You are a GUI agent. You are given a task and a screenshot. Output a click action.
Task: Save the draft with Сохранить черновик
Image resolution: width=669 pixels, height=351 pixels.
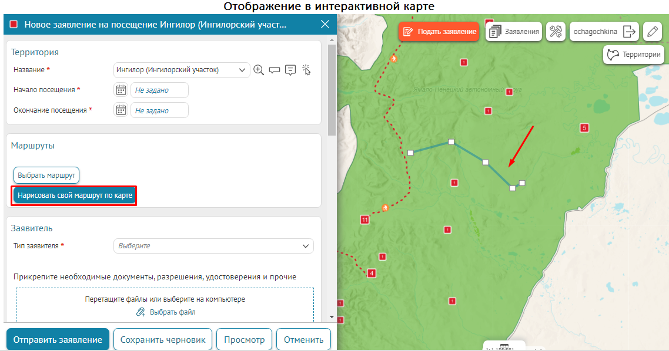163,339
